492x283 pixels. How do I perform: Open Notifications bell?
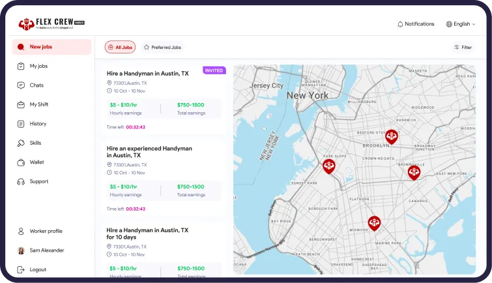click(x=415, y=24)
